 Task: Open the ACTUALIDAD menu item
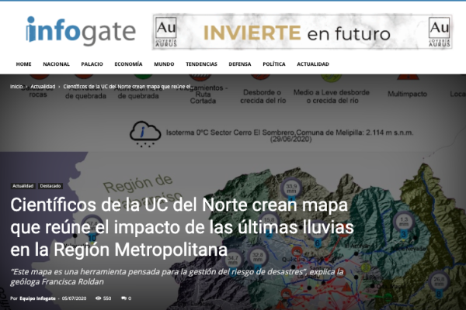[x=313, y=64]
